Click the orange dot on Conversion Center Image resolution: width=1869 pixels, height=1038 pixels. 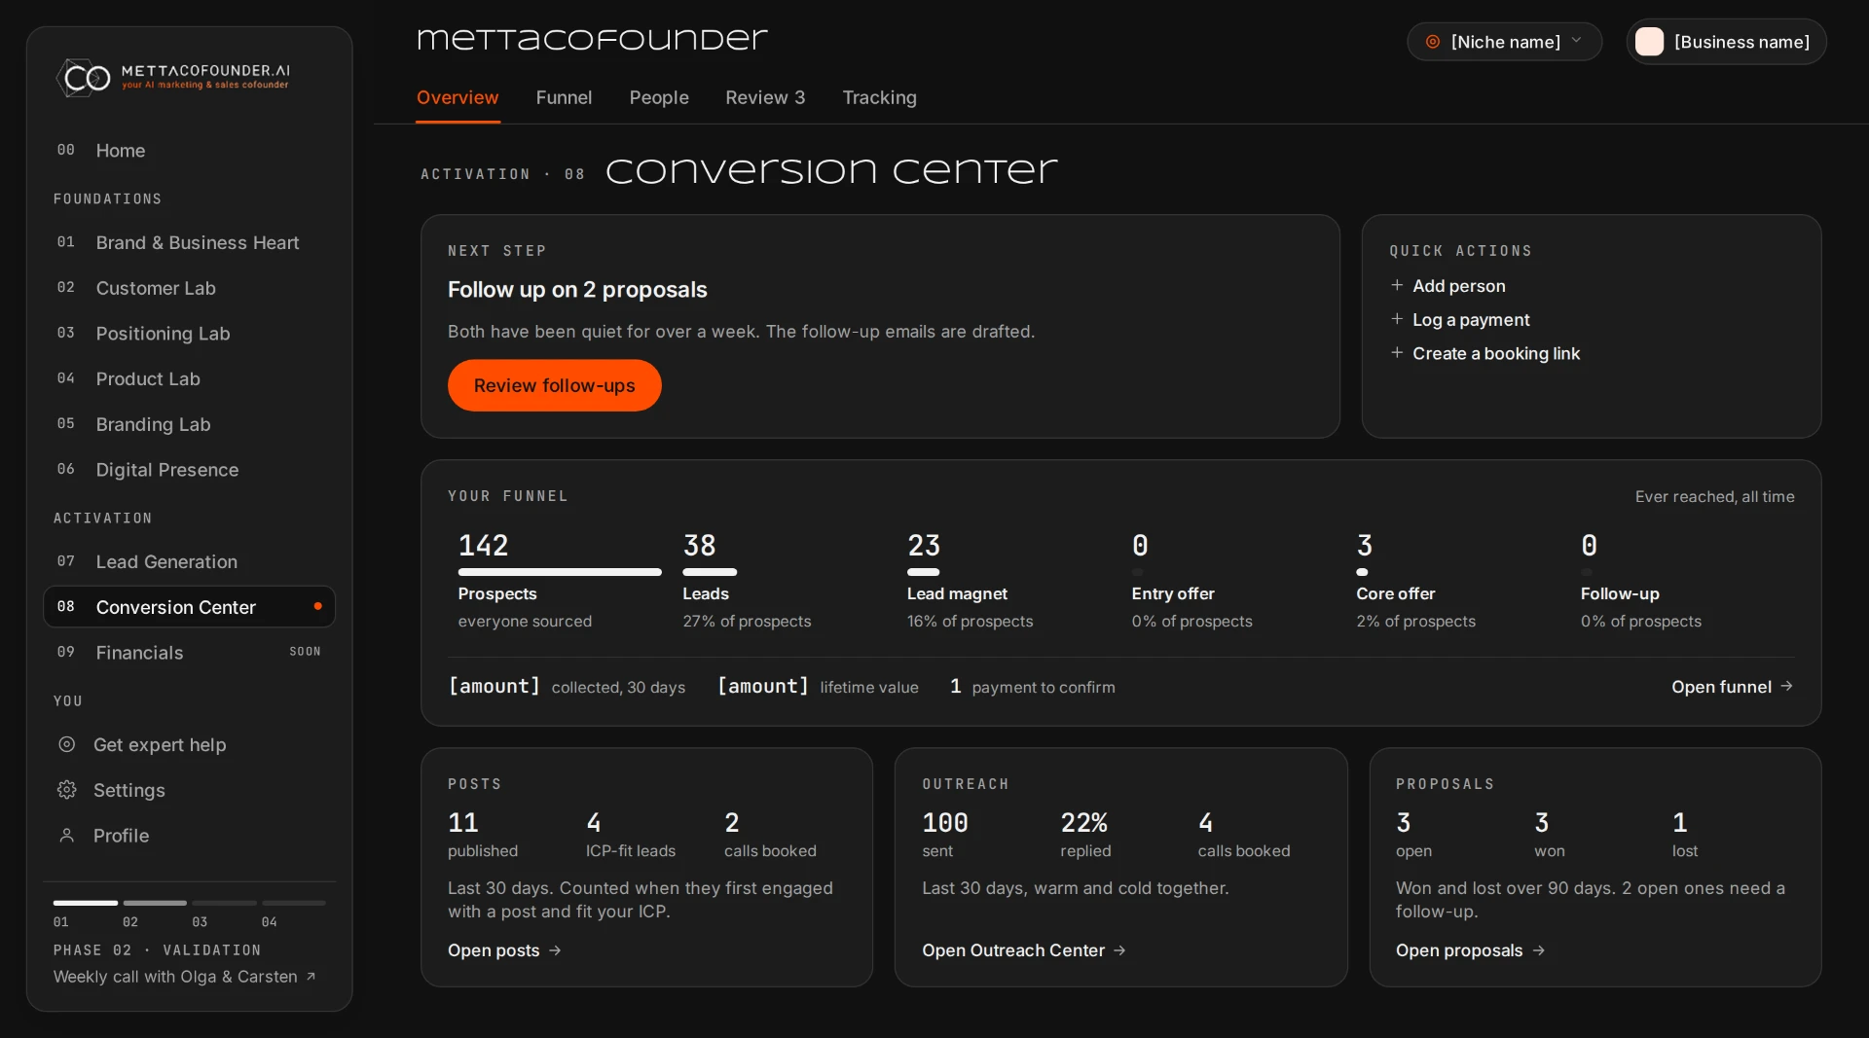[317, 606]
